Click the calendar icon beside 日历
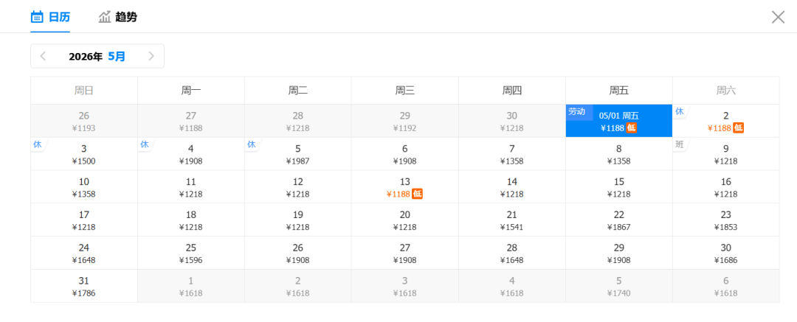The width and height of the screenshot is (797, 322). (37, 17)
